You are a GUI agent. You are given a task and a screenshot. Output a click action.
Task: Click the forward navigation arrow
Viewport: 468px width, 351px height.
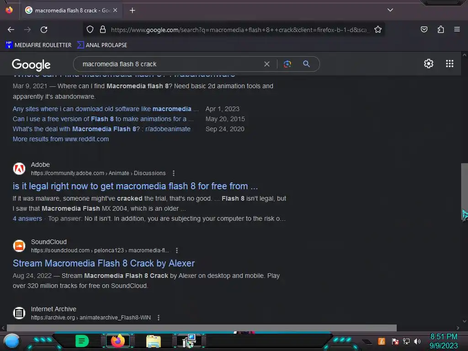[27, 30]
